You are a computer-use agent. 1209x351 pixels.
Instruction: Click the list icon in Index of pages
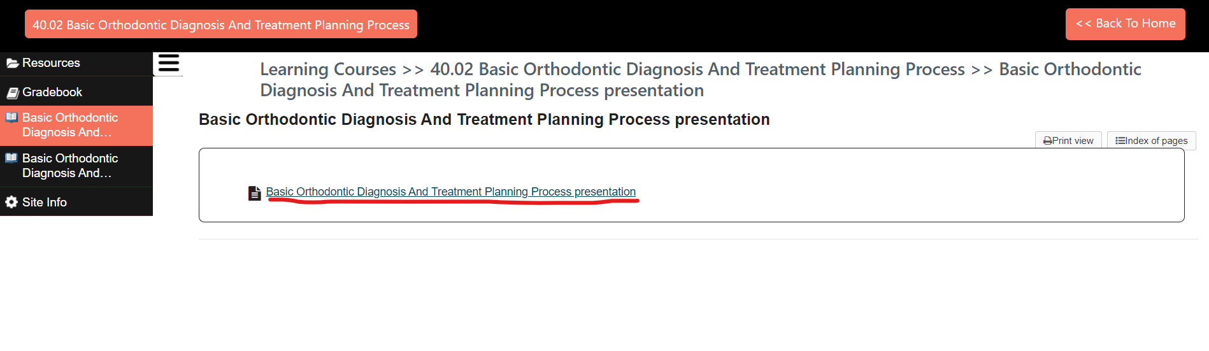click(1120, 141)
